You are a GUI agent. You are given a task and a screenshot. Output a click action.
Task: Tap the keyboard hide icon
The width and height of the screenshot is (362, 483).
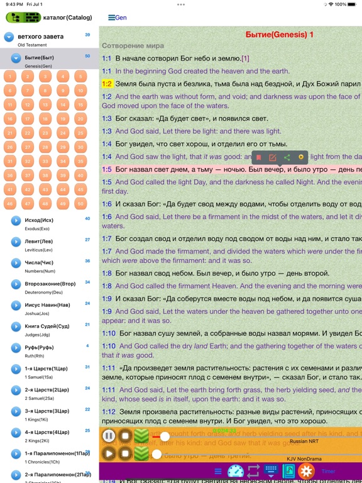[x=271, y=471]
